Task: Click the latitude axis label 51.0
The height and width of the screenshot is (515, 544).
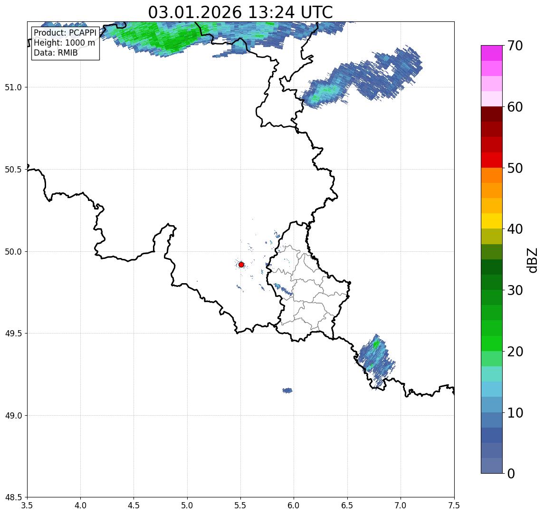Action: [13, 87]
